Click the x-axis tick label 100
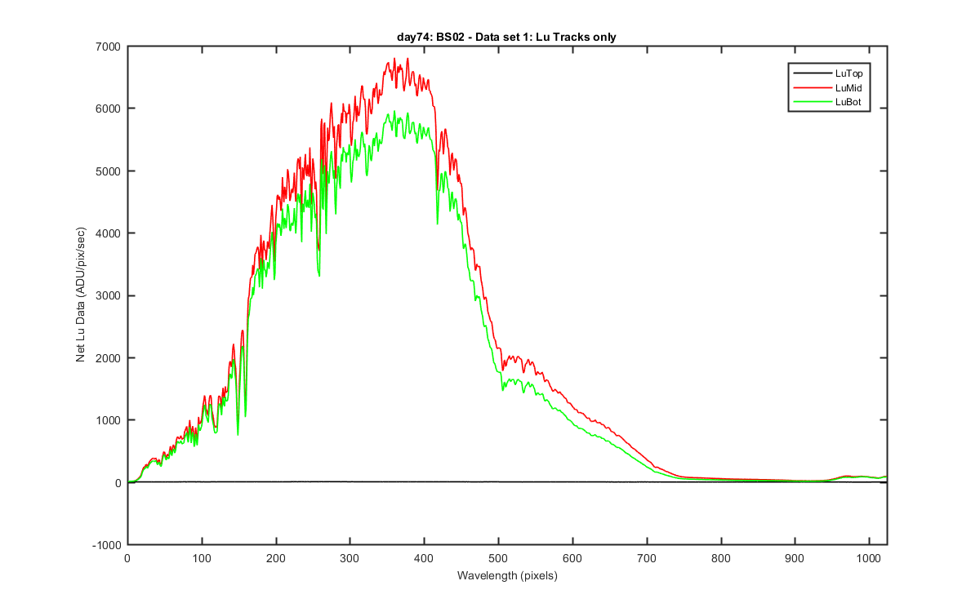 (201, 558)
